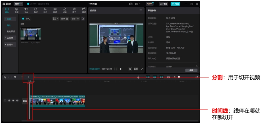Open the 滤镜 (Filters) tab
Image resolution: width=262 pixels, height=124 pixels.
coord(65,10)
